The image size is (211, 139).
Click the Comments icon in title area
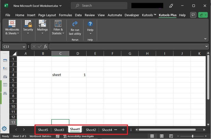point(193,15)
